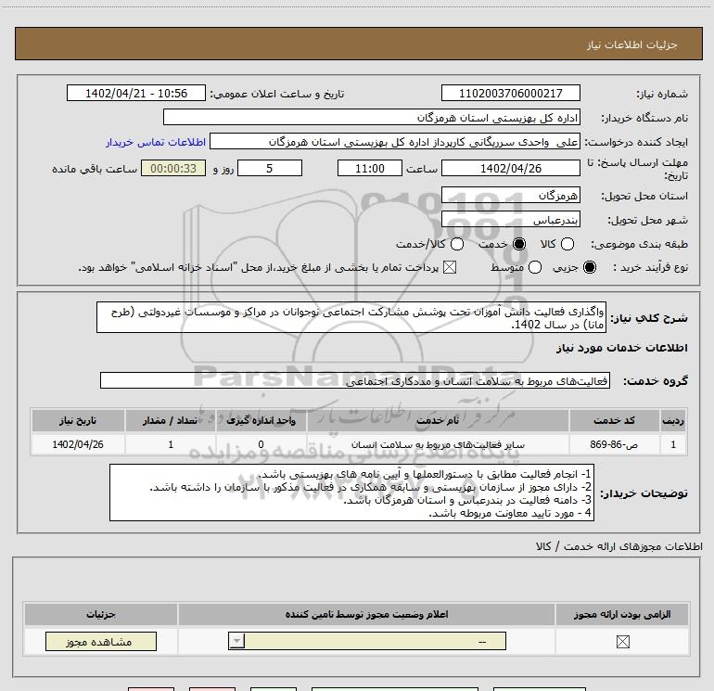Click the جزئیات column header
Viewport: 714px width, 691px height.
pyautogui.click(x=101, y=614)
